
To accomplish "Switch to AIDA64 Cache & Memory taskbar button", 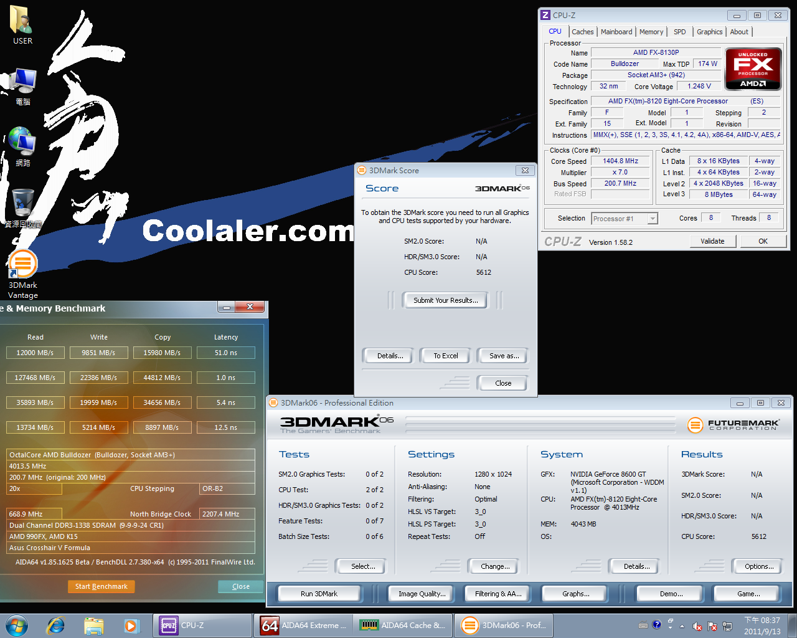I will point(403,625).
